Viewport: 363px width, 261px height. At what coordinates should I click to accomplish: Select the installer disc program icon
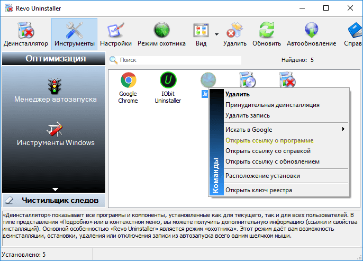pyautogui.click(x=248, y=79)
